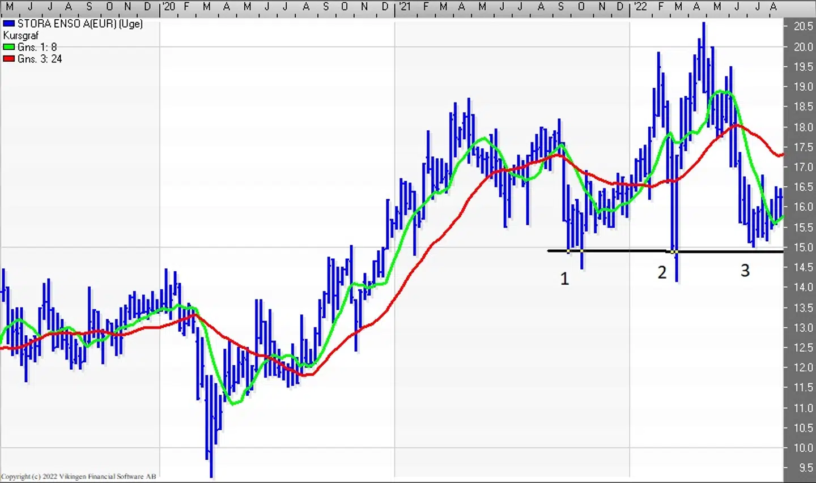Screen dimensions: 816x483
Task: Click the 10.0 price axis label
Action: pyautogui.click(x=803, y=448)
